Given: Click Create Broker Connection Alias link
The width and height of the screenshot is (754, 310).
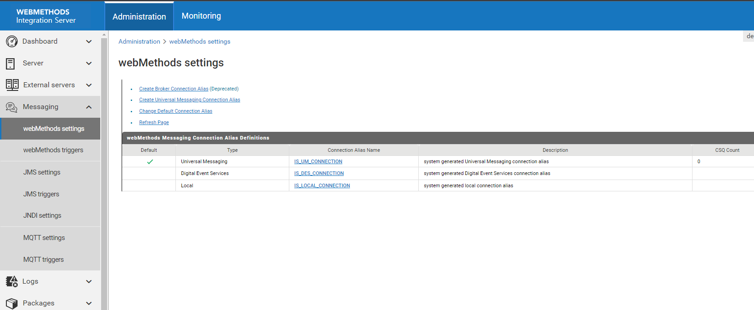Looking at the screenshot, I should (x=174, y=89).
